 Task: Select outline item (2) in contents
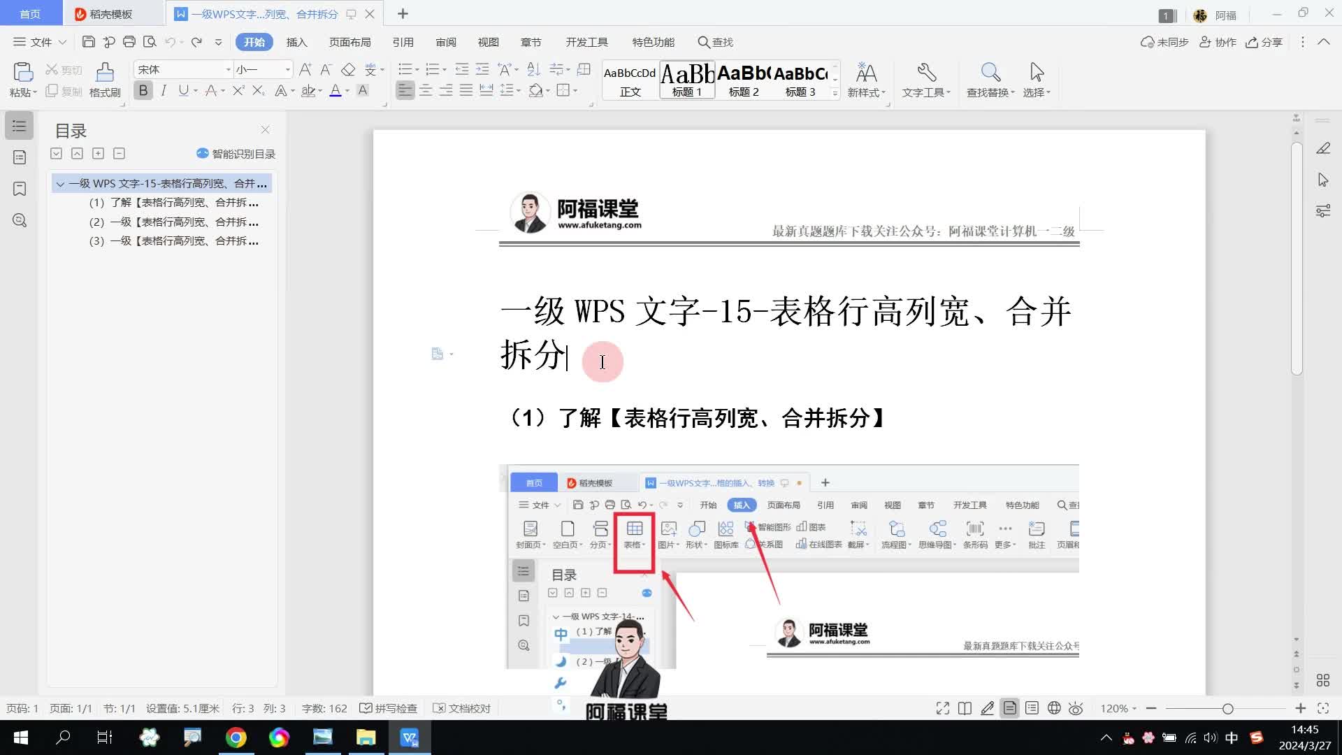[175, 222]
